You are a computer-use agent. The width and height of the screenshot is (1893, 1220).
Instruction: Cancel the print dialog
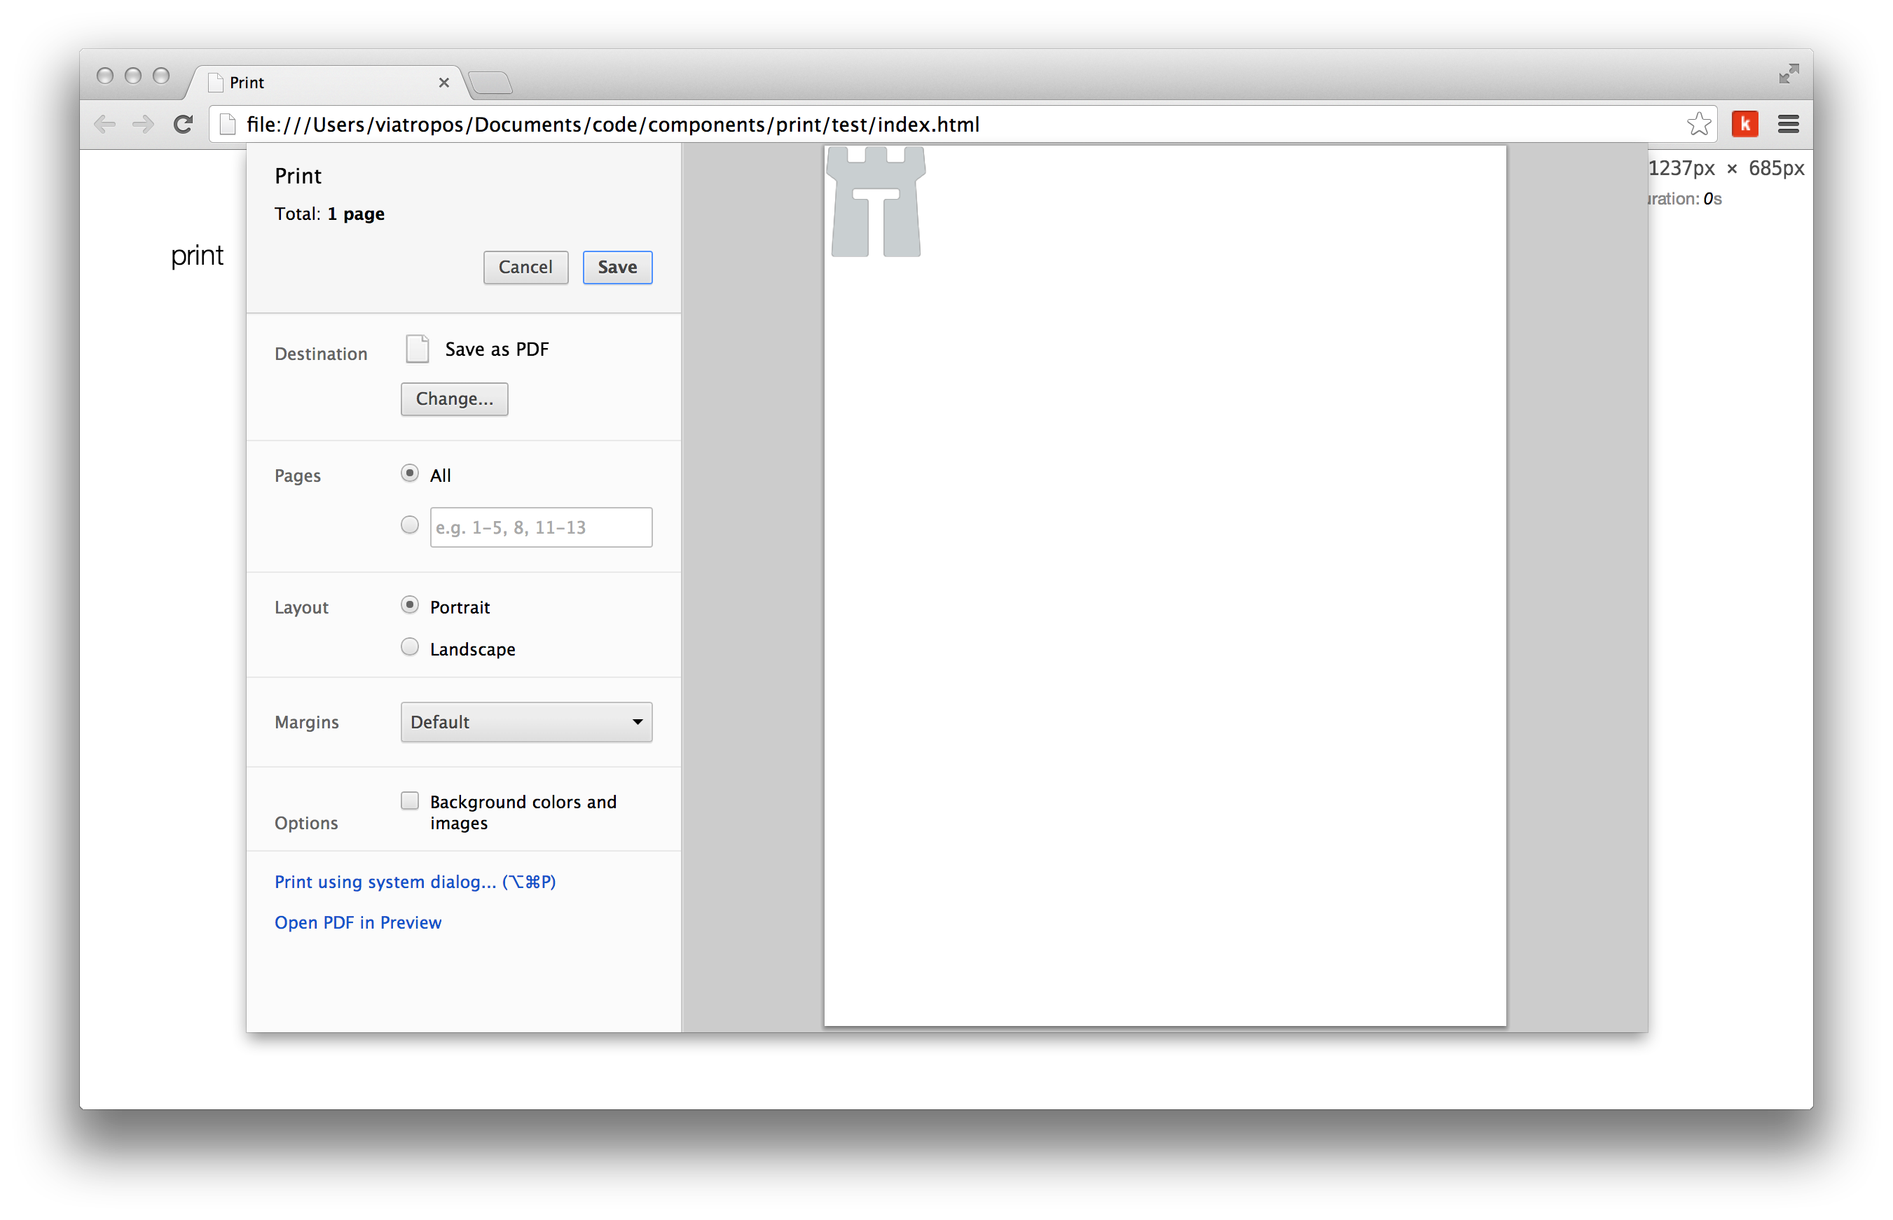[x=525, y=267]
